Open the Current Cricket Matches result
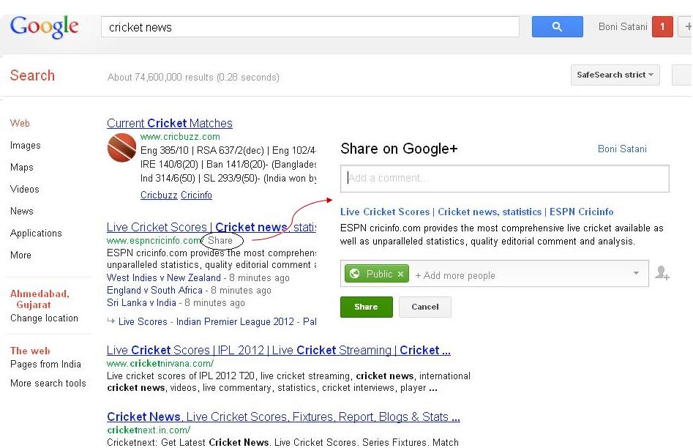Viewport: 693px width, 448px height. (x=170, y=123)
